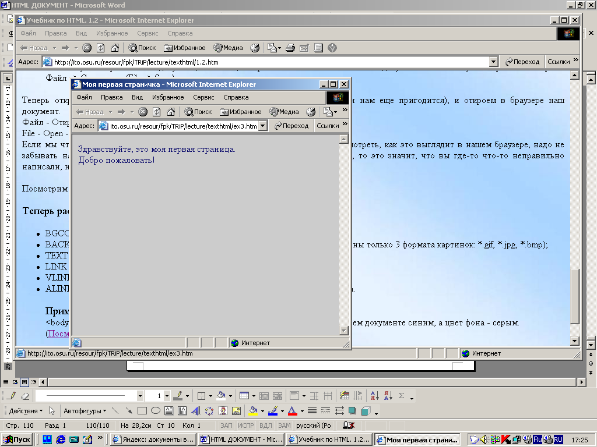Click Поиск button in Учебник по HTML toolbar
This screenshot has height=447, width=597.
(142, 48)
